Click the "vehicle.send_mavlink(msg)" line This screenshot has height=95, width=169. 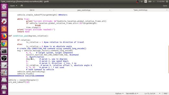click(x=31, y=72)
